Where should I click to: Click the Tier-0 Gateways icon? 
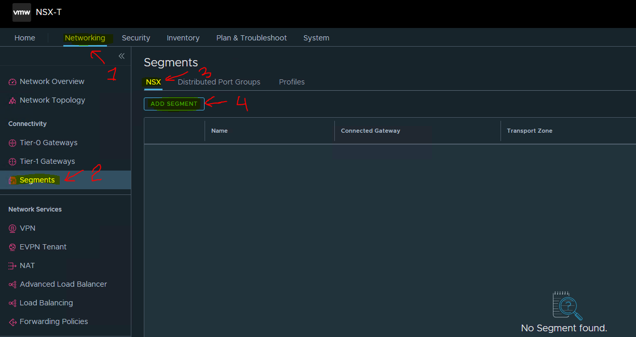pyautogui.click(x=12, y=143)
